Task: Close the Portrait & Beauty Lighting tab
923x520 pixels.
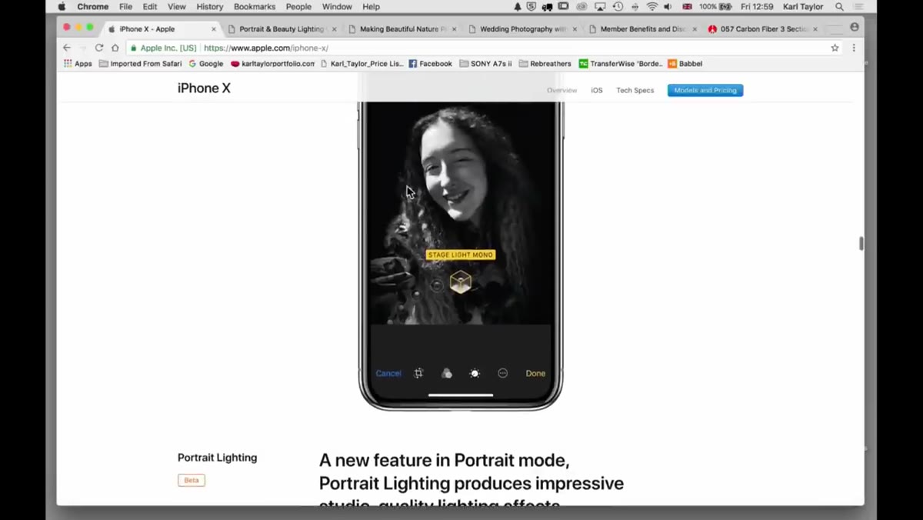Action: [334, 29]
